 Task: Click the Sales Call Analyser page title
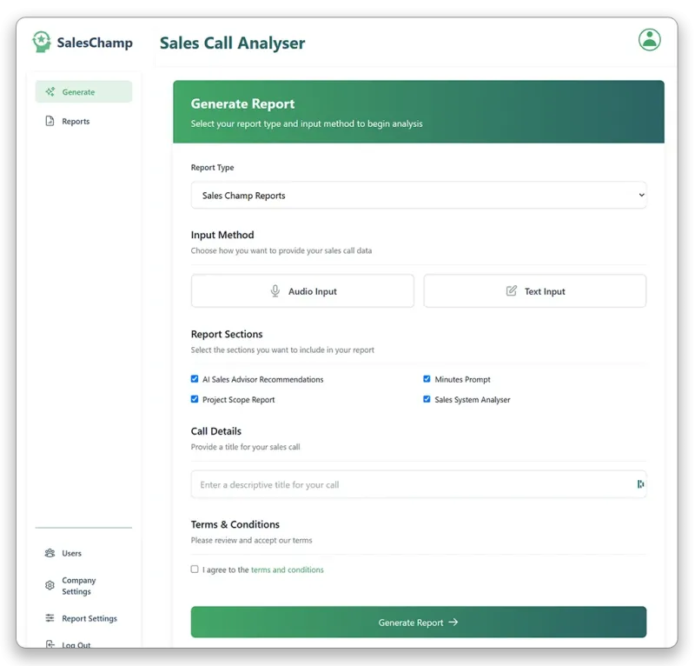click(x=232, y=43)
